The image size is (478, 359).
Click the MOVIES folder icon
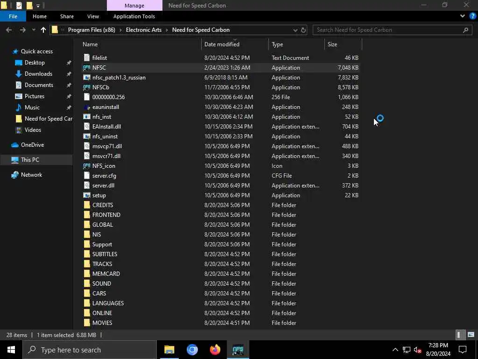pyautogui.click(x=86, y=323)
